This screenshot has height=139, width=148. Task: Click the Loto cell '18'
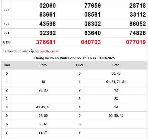pyautogui.click(x=43, y=82)
